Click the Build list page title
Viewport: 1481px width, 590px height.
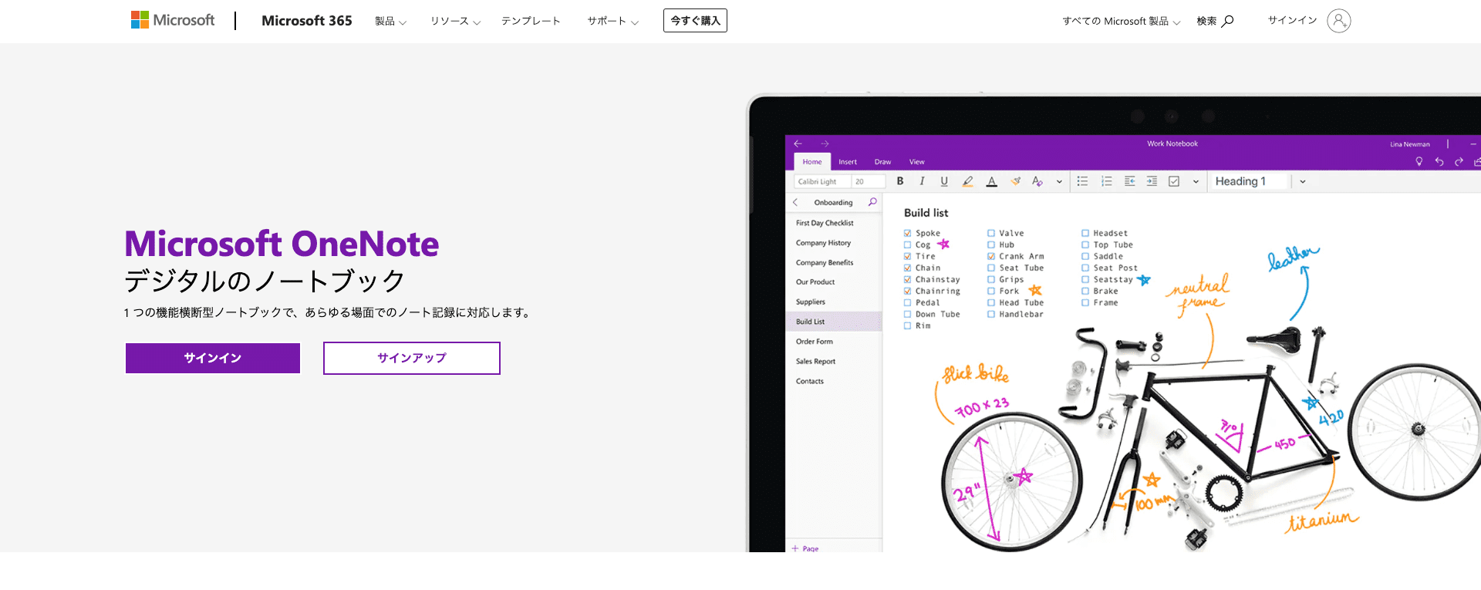click(926, 213)
